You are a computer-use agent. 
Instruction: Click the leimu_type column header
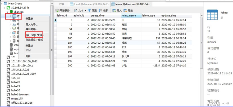(151, 16)
